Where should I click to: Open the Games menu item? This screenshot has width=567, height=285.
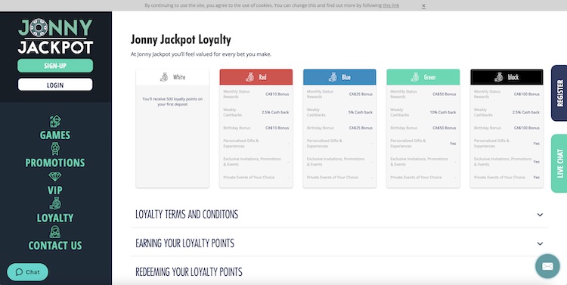coord(55,135)
